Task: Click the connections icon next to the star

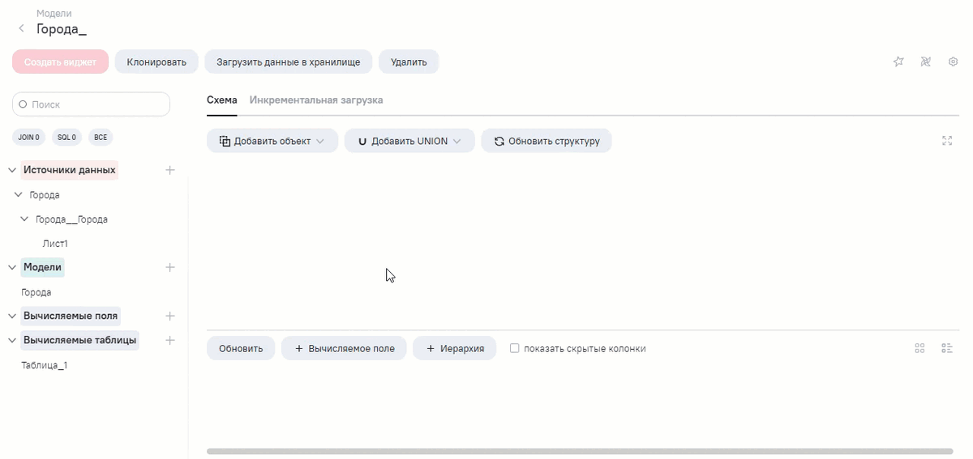Action: [926, 62]
